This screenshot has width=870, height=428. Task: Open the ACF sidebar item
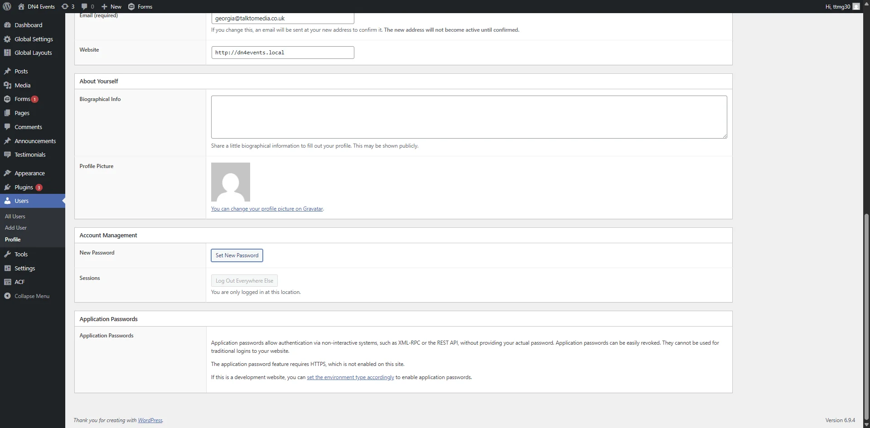pyautogui.click(x=19, y=282)
